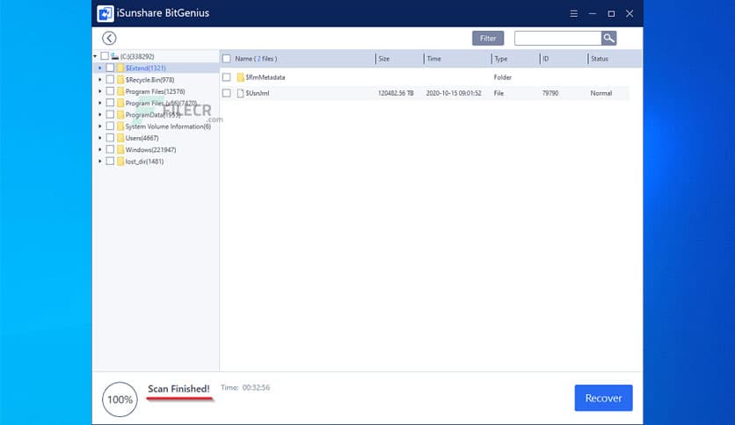Expand the Program Files(12576) node
735x425 pixels.
100,91
